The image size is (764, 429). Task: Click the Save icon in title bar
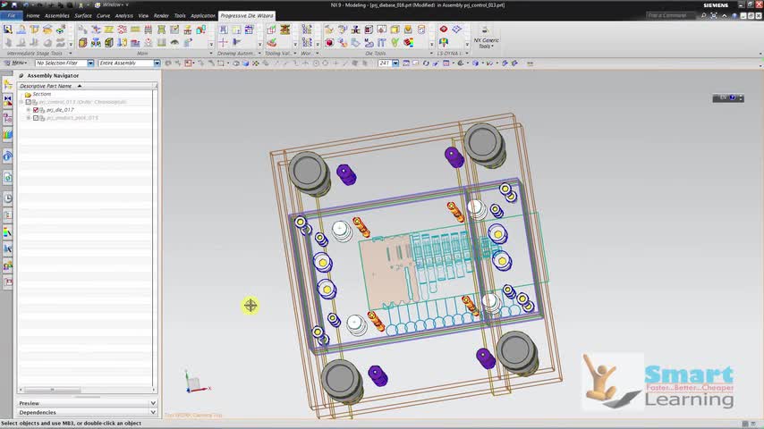click(14, 4)
